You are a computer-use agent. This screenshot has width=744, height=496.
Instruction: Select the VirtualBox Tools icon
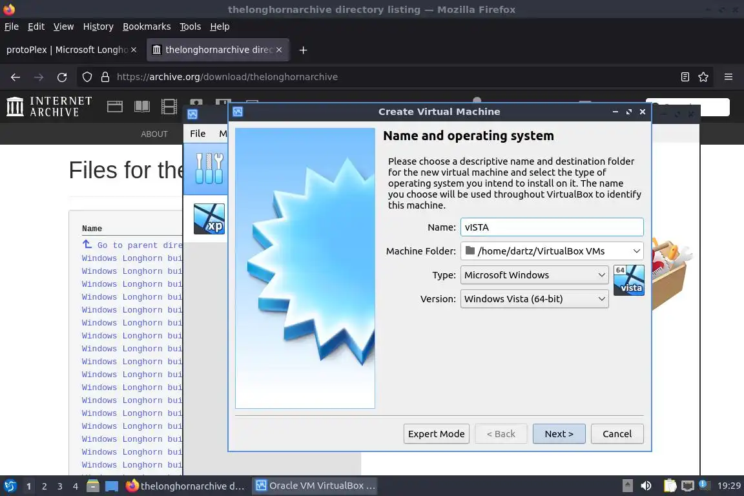click(x=209, y=169)
